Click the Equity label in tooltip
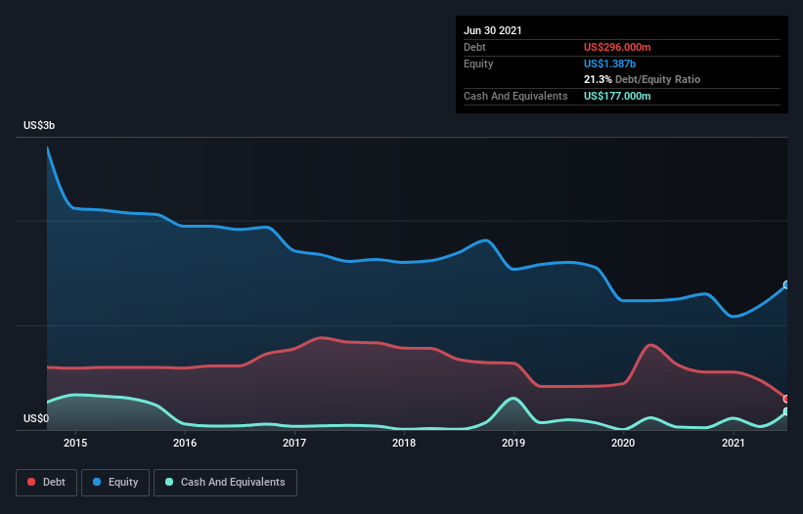The height and width of the screenshot is (514, 803). click(478, 64)
